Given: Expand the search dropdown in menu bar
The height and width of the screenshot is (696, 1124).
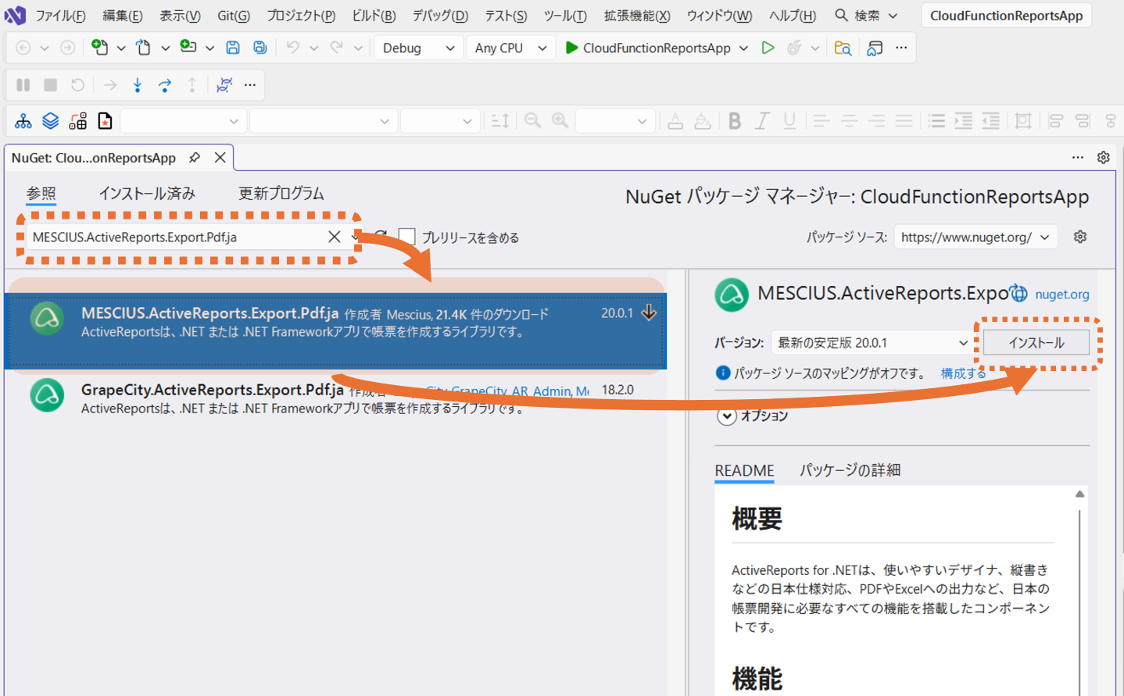Looking at the screenshot, I should (x=893, y=16).
